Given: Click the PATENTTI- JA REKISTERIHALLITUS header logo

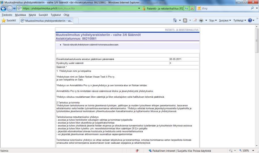Looking at the screenshot, I should pos(182,30).
